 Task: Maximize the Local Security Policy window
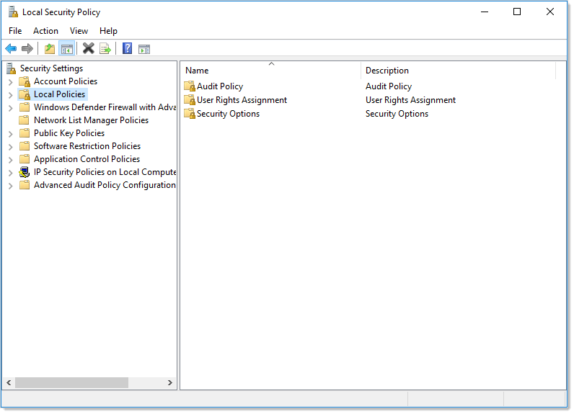pos(517,12)
